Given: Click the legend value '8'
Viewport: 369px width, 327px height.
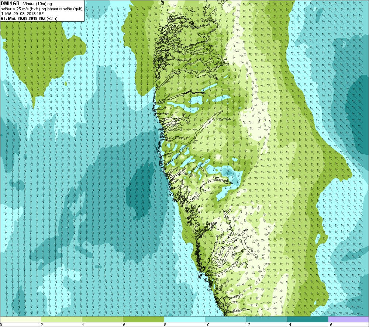Looking at the screenshot, I should pyautogui.click(x=165, y=325).
